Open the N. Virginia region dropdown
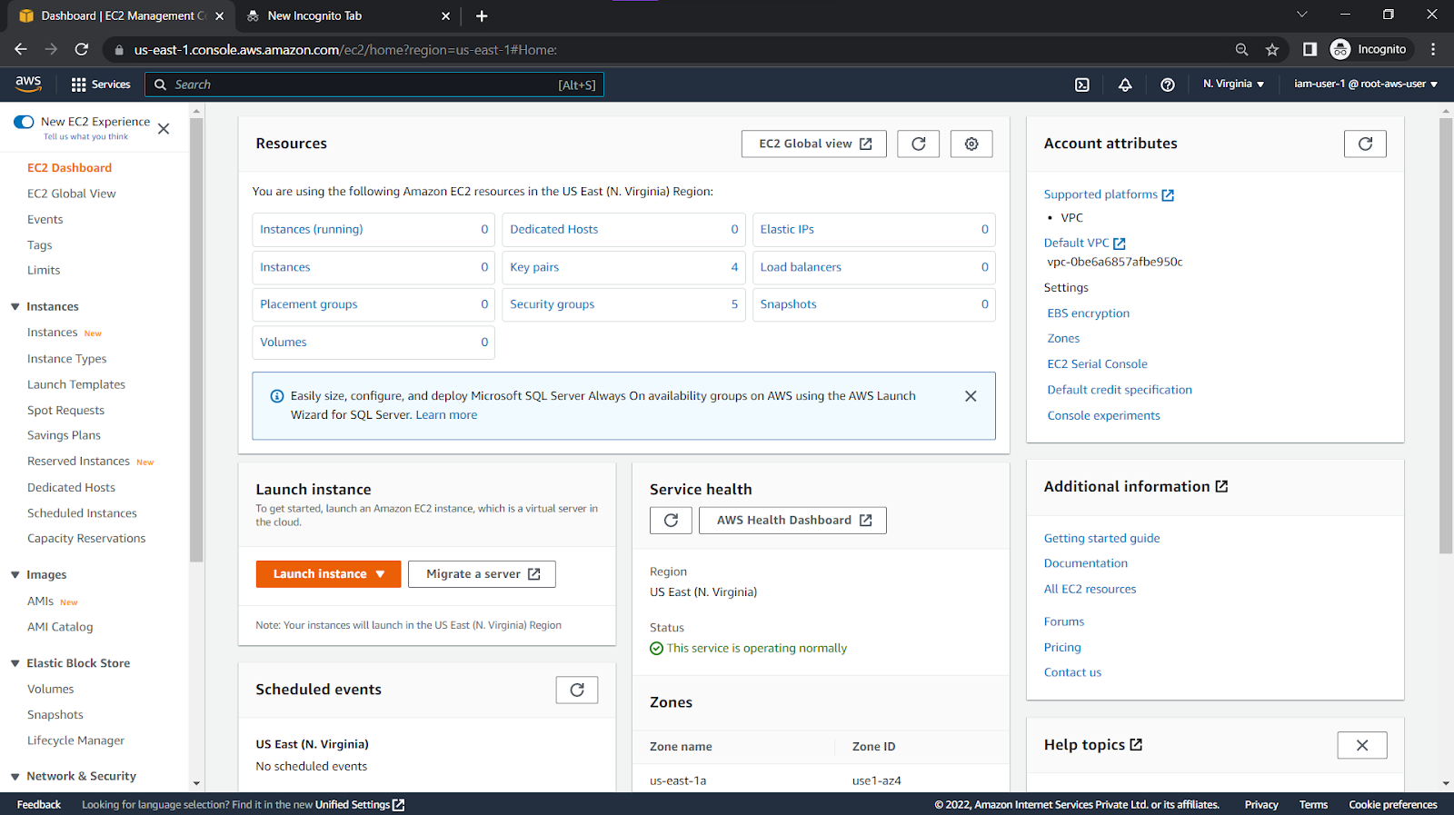Viewport: 1454px width, 815px height. pos(1233,84)
